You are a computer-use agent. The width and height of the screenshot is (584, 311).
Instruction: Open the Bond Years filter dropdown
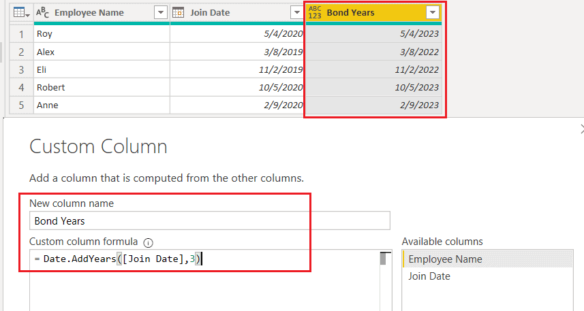click(x=433, y=13)
